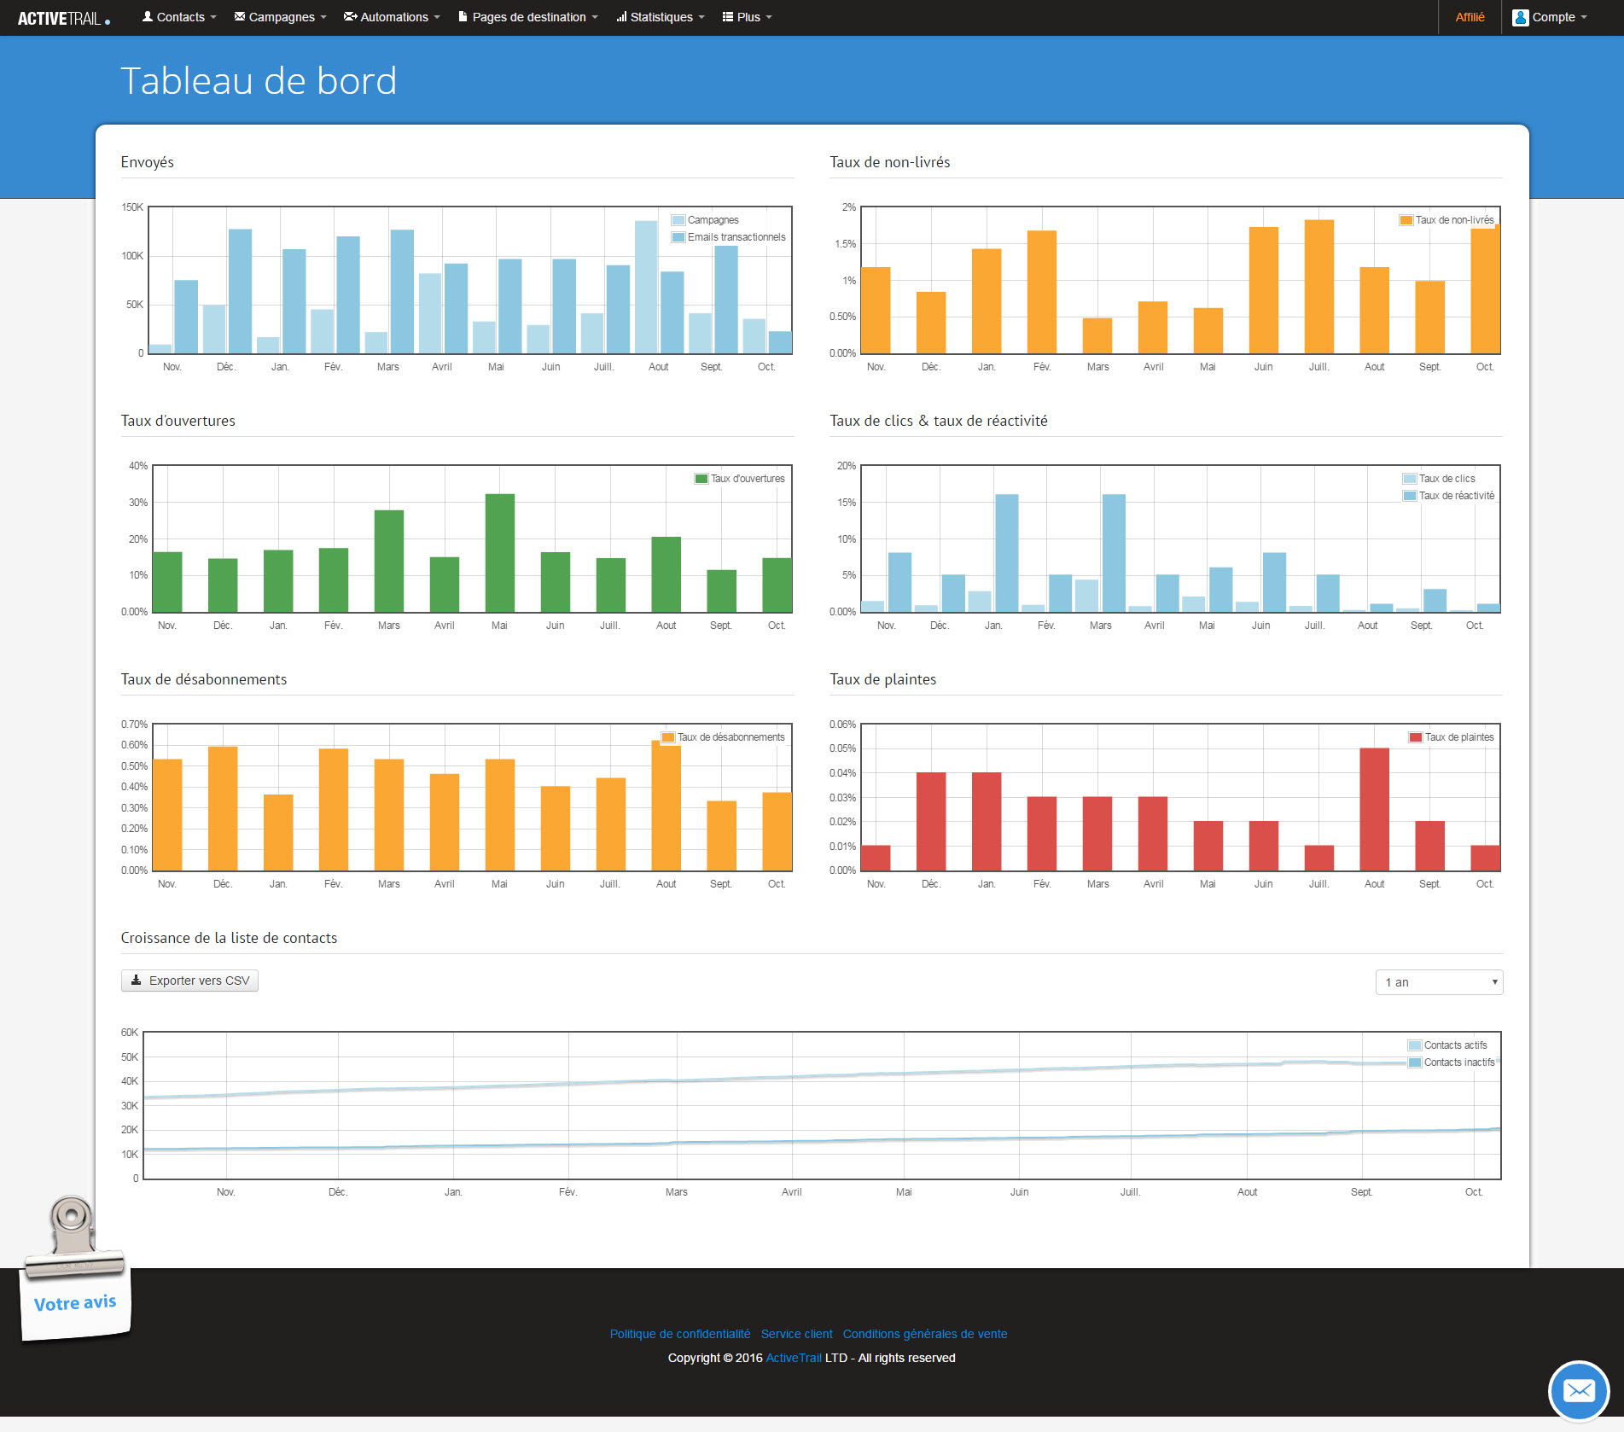Open the Plus menu
This screenshot has height=1432, width=1624.
748,17
